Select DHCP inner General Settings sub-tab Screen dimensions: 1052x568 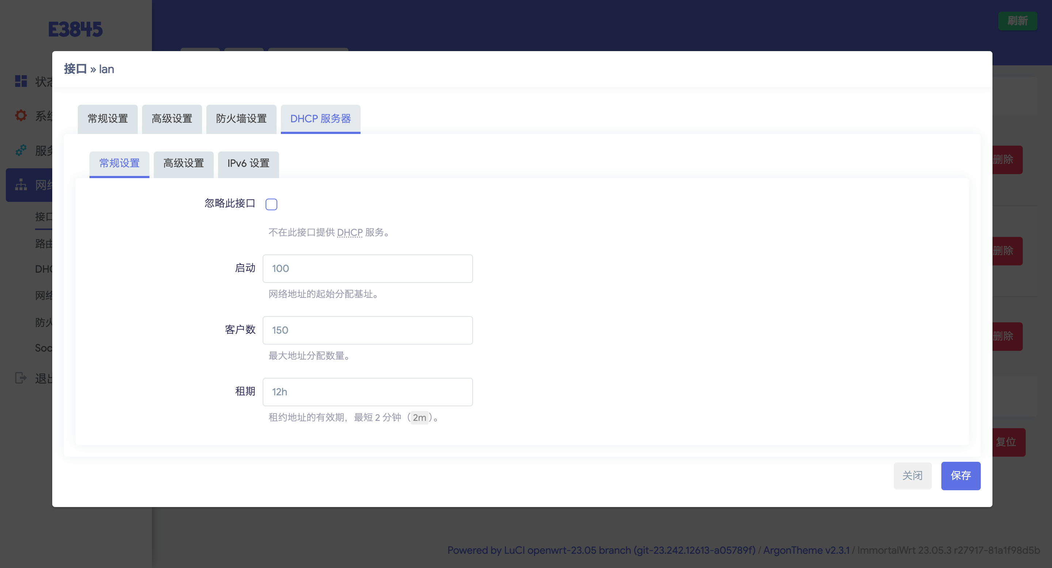(x=119, y=164)
